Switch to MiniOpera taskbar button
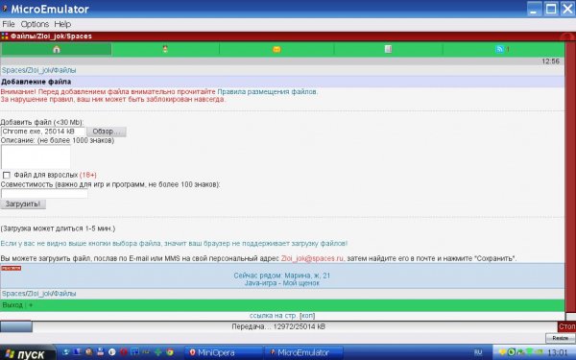The height and width of the screenshot is (360, 576). click(224, 352)
